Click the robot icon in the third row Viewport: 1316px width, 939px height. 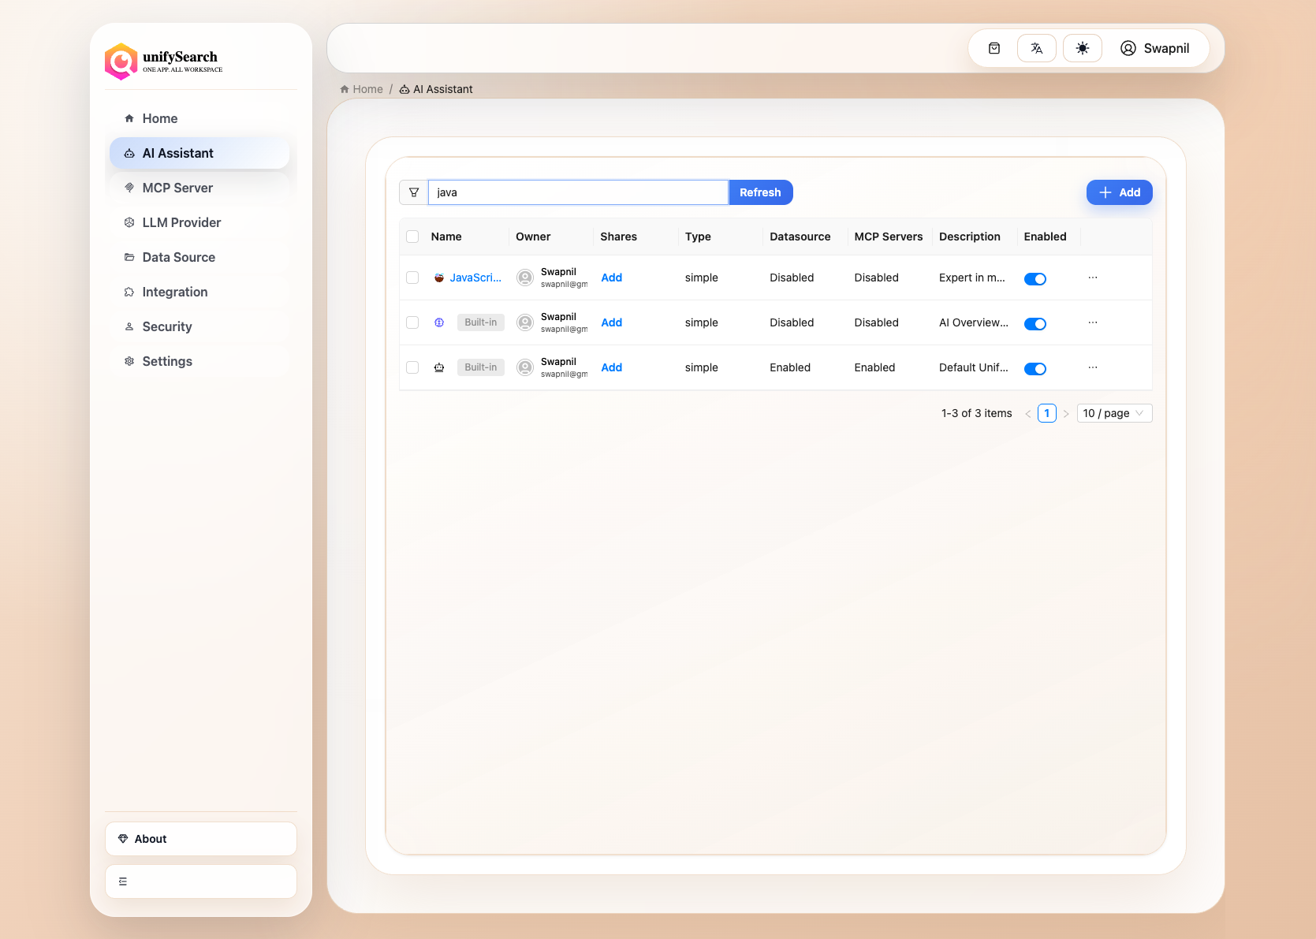439,367
